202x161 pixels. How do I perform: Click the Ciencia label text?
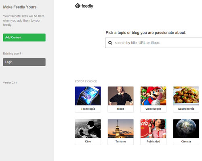click(x=186, y=142)
